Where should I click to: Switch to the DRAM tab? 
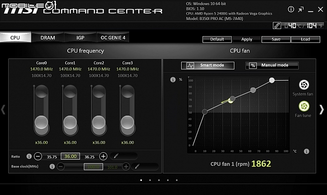48,38
